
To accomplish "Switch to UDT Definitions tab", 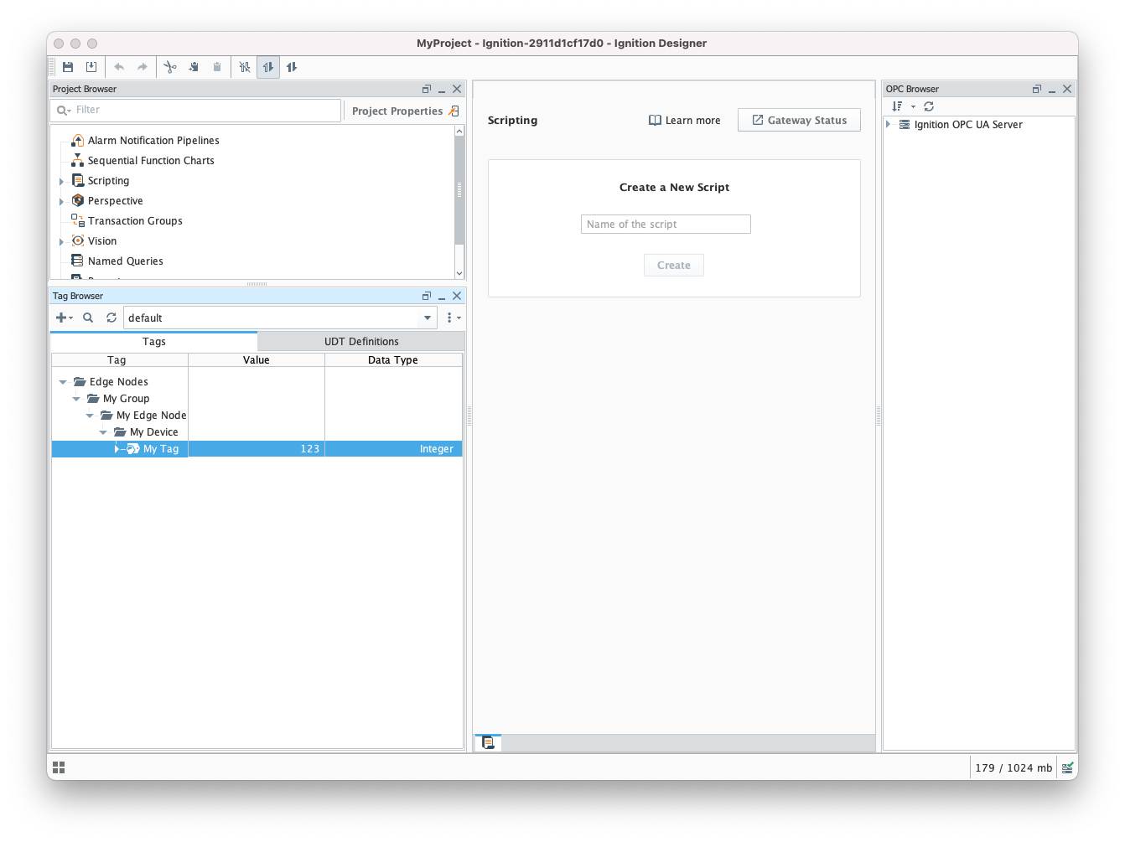I will [x=361, y=341].
